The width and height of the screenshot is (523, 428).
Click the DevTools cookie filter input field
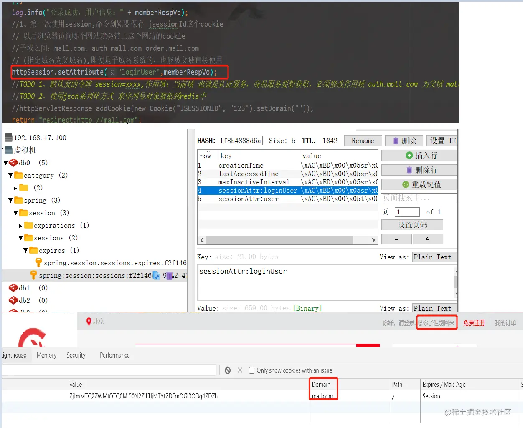(109, 370)
